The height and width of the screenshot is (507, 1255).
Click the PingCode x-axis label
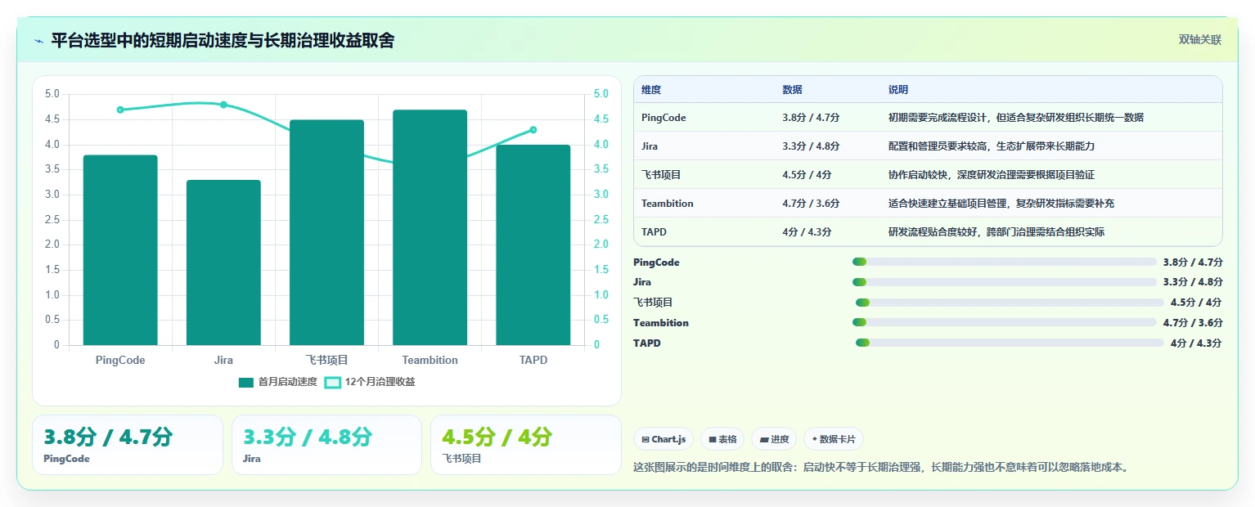(x=120, y=360)
